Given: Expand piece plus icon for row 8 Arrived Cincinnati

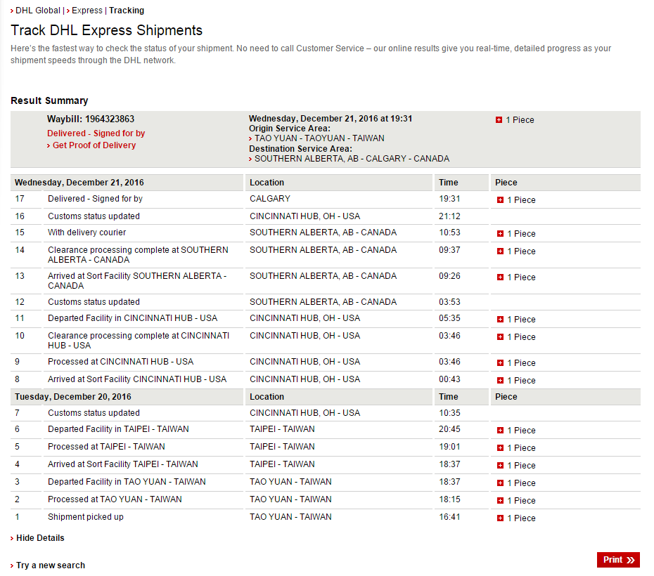Looking at the screenshot, I should [500, 380].
